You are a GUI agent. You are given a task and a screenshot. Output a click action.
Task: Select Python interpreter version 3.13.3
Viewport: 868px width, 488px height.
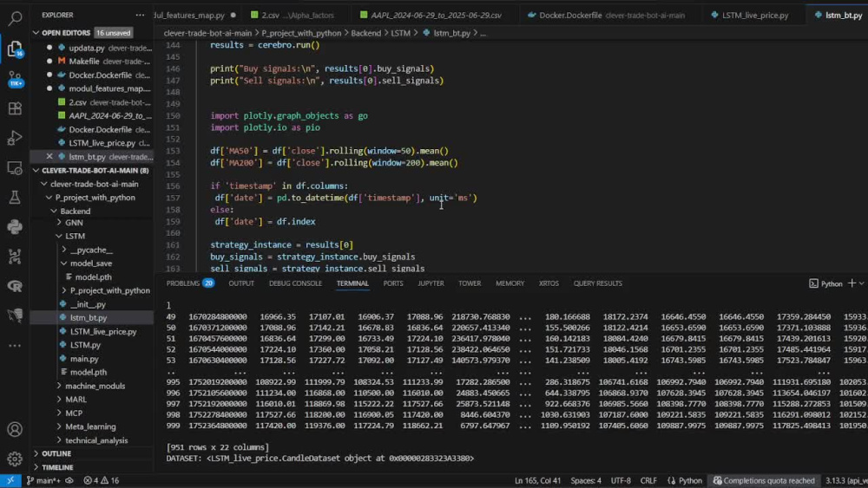click(846, 481)
